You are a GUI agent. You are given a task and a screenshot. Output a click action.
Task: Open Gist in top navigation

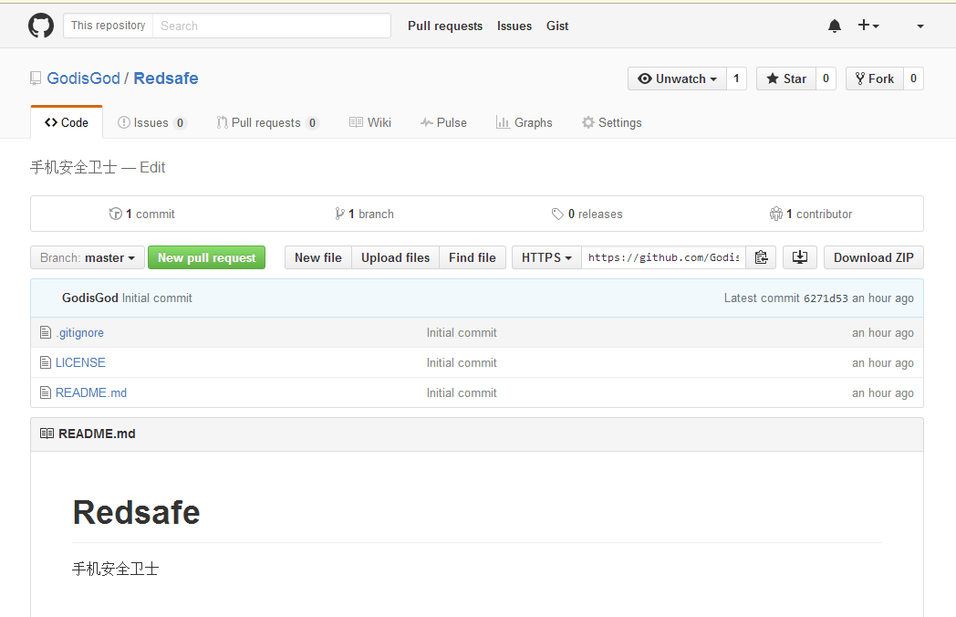click(x=557, y=26)
